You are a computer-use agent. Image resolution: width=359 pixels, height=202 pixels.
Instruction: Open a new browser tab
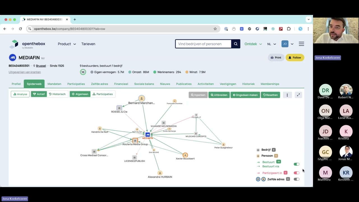point(75,19)
